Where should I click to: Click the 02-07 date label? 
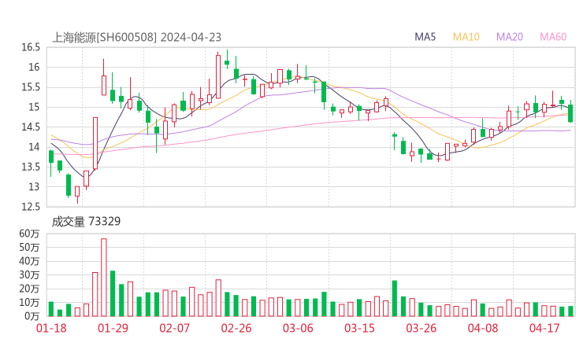click(174, 328)
